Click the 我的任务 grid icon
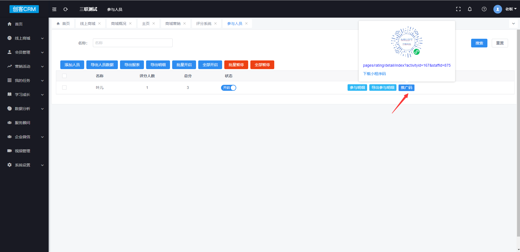Viewport: 520px width, 252px height. click(10, 80)
